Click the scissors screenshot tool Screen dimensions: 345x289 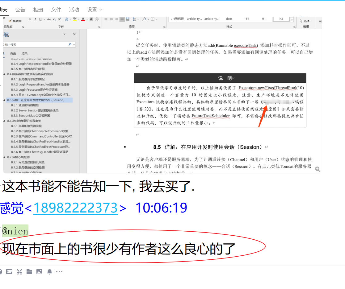click(x=19, y=272)
